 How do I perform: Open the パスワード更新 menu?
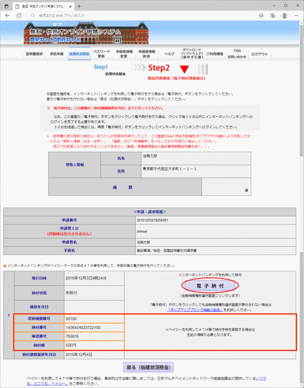coord(102,54)
